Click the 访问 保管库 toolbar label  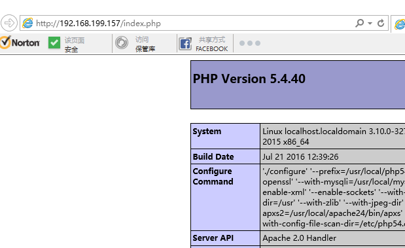coord(145,44)
